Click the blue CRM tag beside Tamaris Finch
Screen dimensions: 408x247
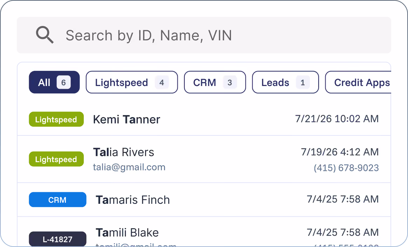(x=57, y=200)
